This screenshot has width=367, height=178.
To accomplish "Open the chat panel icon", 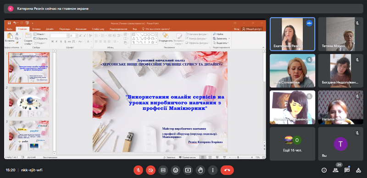I will click(x=347, y=170).
